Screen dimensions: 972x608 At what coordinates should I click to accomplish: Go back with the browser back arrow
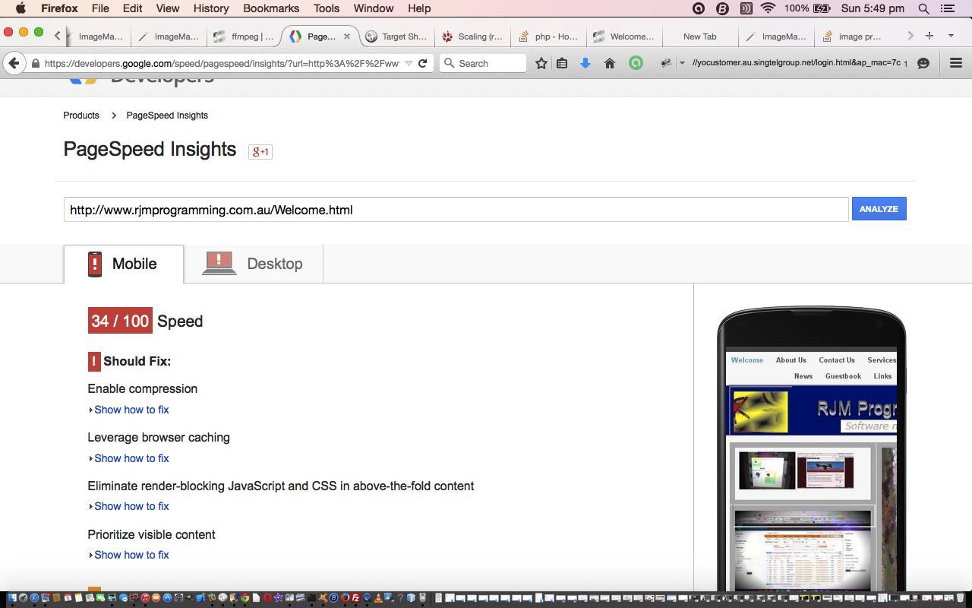(x=14, y=63)
